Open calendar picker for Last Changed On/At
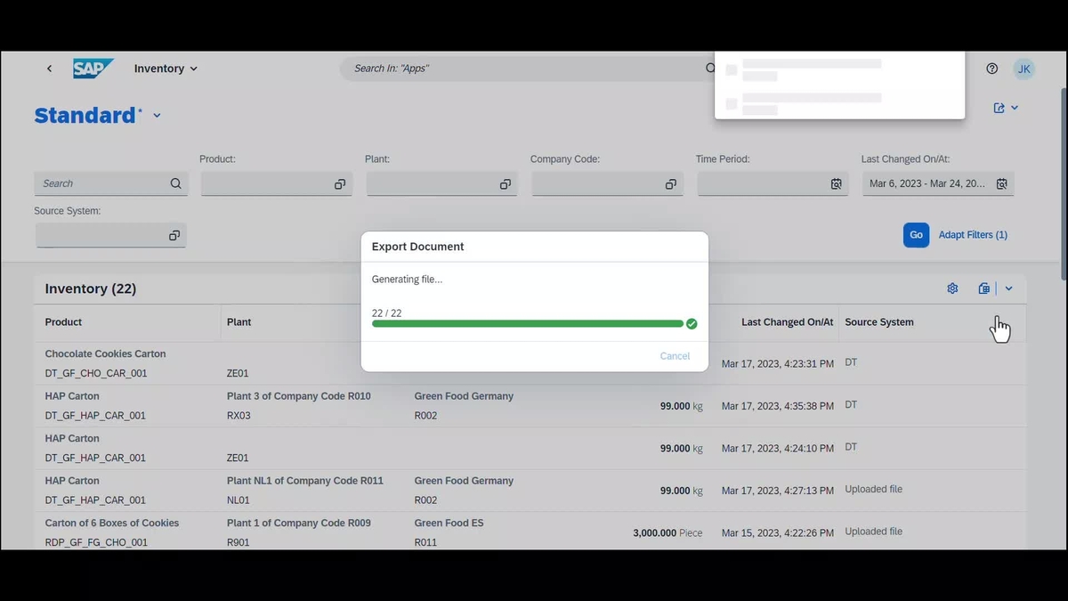The image size is (1068, 601). pos(1002,184)
